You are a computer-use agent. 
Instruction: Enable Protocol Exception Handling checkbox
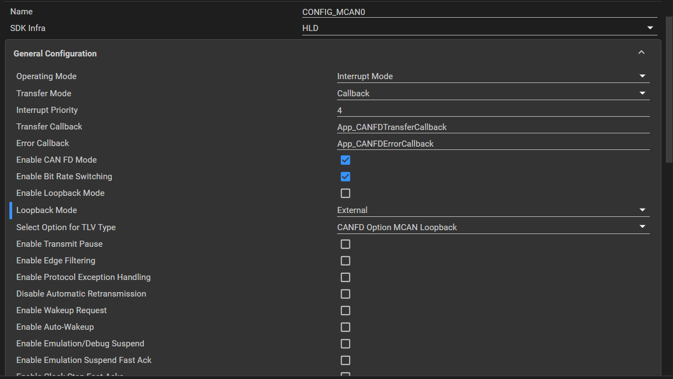click(x=345, y=277)
